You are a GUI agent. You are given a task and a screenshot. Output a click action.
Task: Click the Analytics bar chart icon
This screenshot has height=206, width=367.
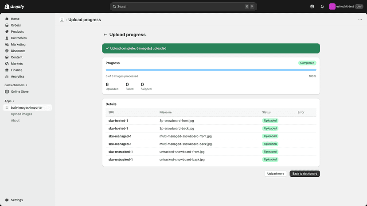tap(7, 76)
